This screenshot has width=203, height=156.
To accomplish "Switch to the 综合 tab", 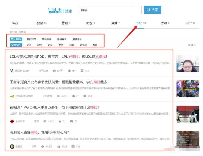I will pos(15,23).
